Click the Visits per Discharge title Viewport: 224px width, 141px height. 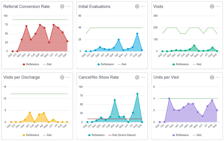[x=22, y=77]
